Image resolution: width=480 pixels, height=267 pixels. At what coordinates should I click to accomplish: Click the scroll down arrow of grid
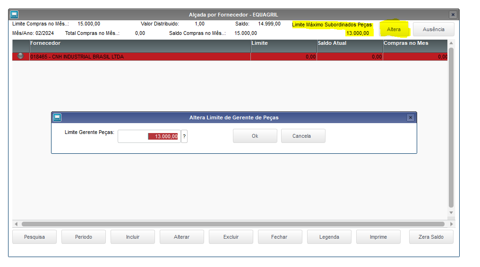point(451,213)
